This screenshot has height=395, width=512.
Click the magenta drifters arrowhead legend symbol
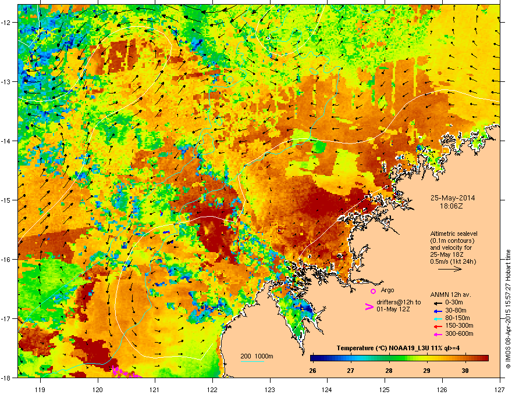click(369, 307)
